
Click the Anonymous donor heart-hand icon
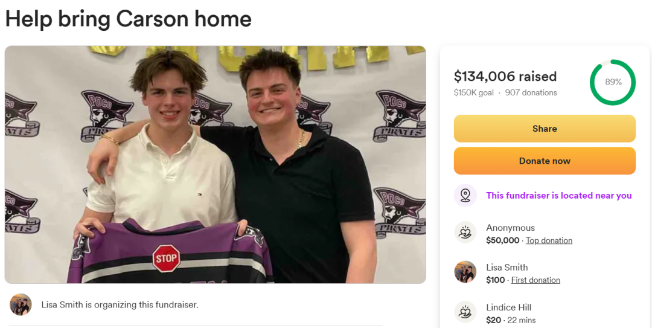[465, 233]
